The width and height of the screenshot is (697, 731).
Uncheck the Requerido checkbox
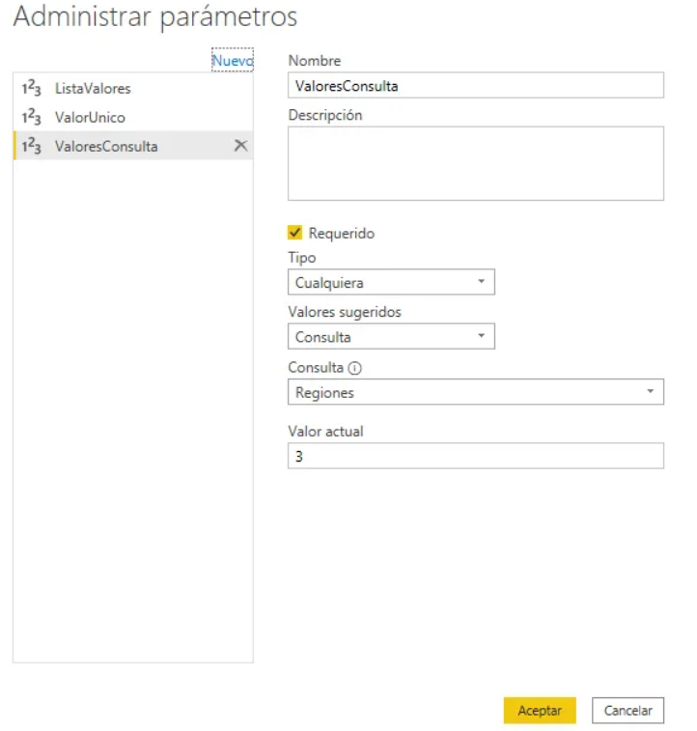pyautogui.click(x=295, y=233)
